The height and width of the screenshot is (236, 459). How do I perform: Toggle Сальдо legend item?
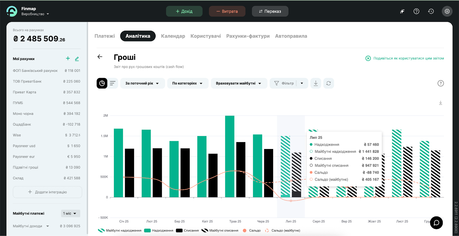click(x=252, y=231)
